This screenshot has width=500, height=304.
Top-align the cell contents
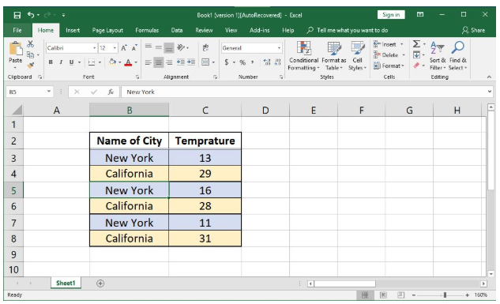click(148, 47)
